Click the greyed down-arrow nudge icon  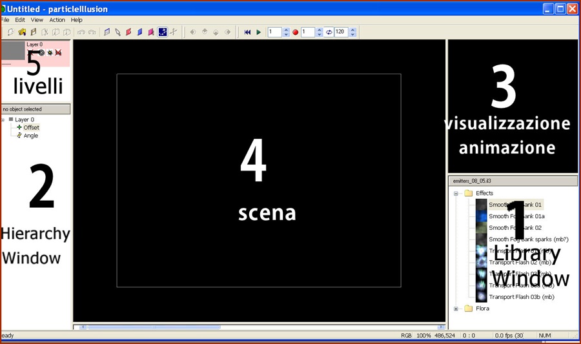(216, 32)
